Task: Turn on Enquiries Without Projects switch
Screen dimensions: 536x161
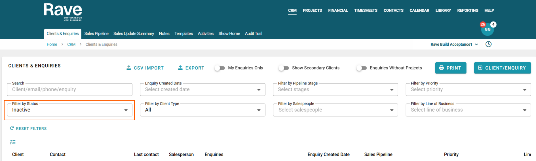Action: pyautogui.click(x=362, y=68)
